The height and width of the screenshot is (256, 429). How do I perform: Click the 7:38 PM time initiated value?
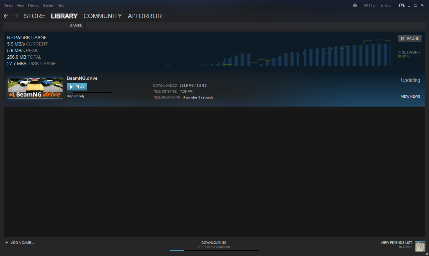[x=186, y=91]
